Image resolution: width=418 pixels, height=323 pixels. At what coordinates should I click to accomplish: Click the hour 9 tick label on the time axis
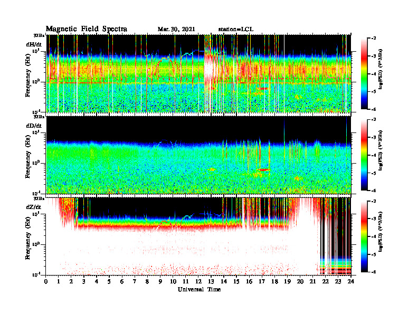pyautogui.click(x=160, y=282)
